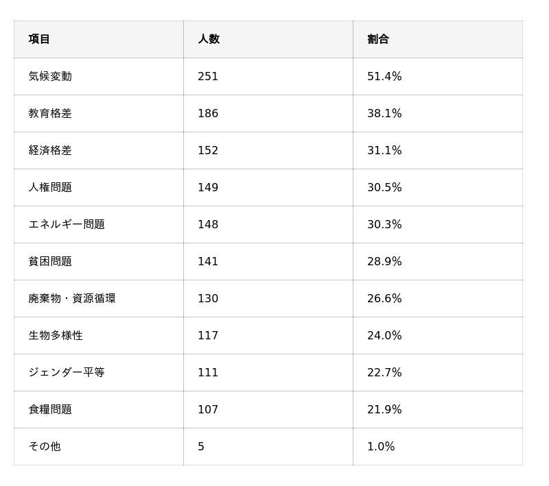Select the percentage 51.4%
The image size is (549, 486).
coord(384,76)
